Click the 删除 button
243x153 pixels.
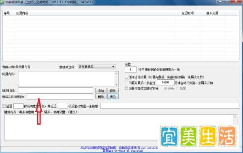[x=101, y=97]
